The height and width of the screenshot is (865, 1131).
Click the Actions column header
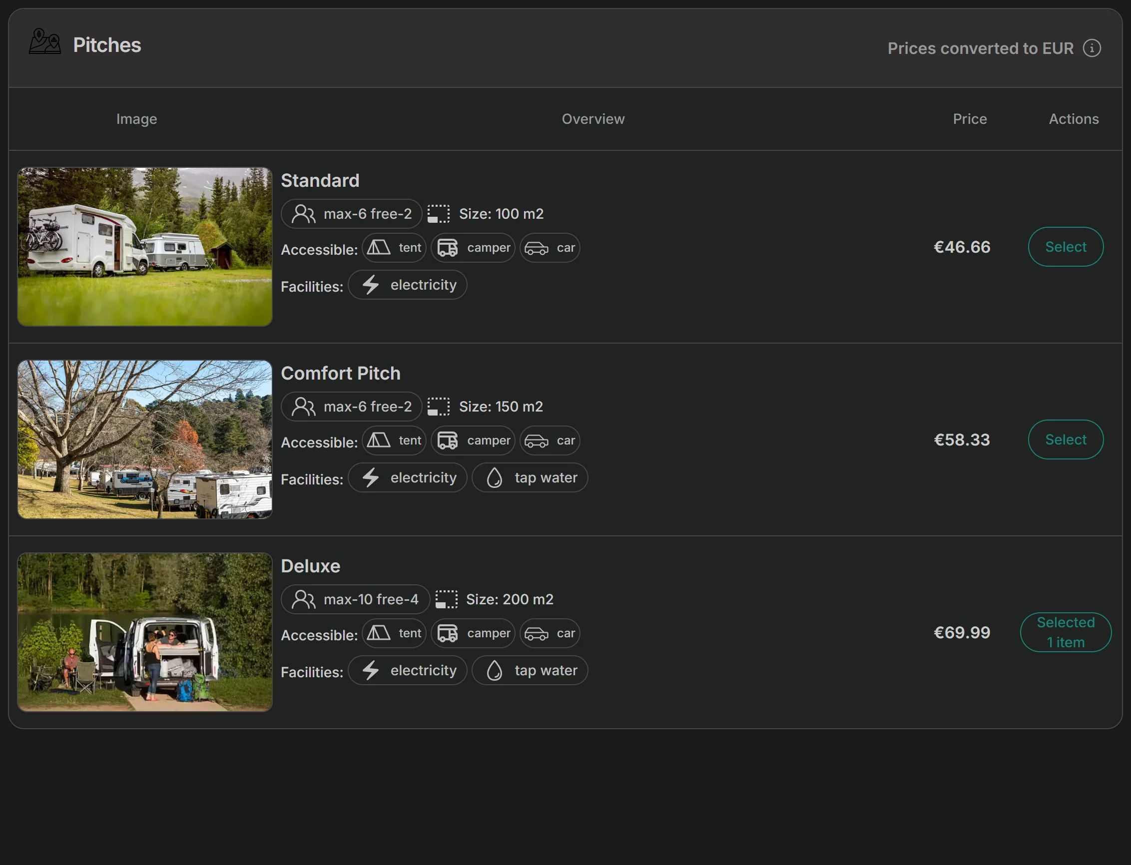[x=1074, y=119]
